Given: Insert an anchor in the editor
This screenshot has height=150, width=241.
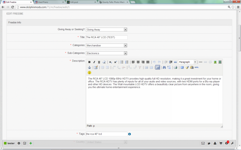Looking at the screenshot, I should click(89, 67).
